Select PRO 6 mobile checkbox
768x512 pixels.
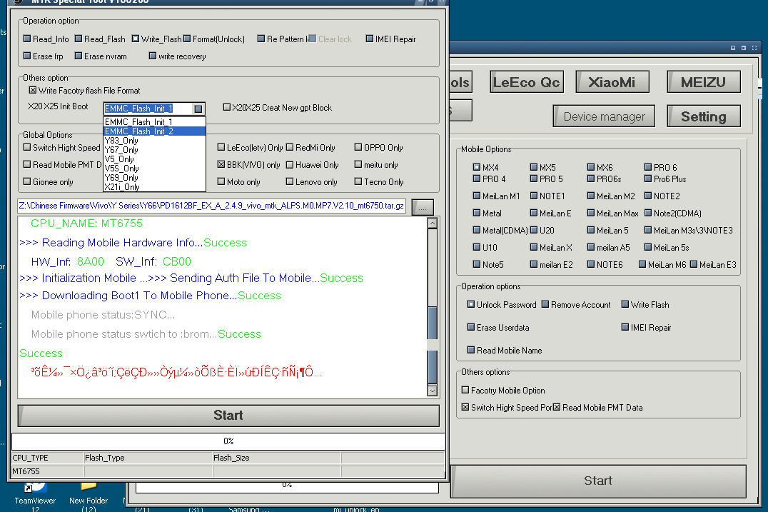648,167
